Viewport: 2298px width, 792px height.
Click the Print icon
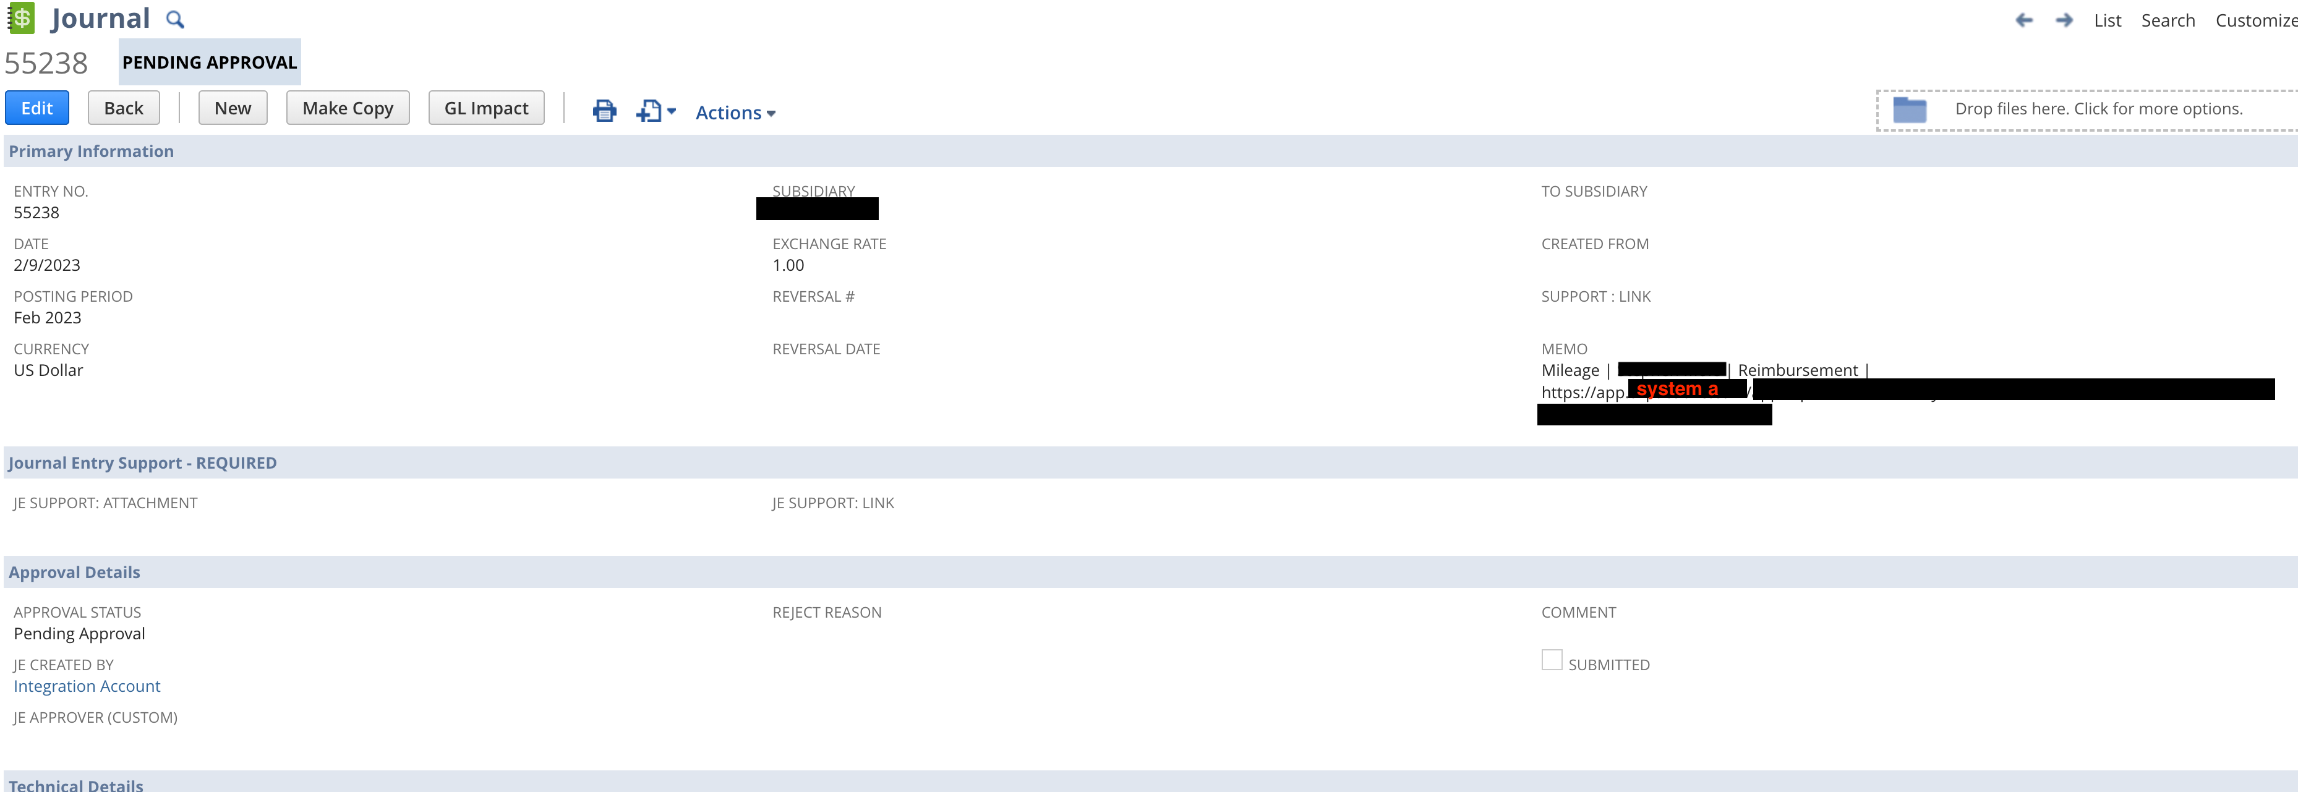pos(605,111)
